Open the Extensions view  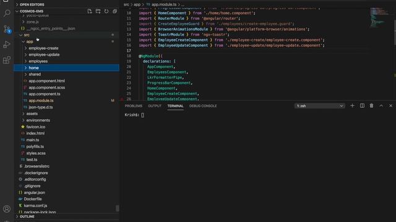tap(7, 60)
